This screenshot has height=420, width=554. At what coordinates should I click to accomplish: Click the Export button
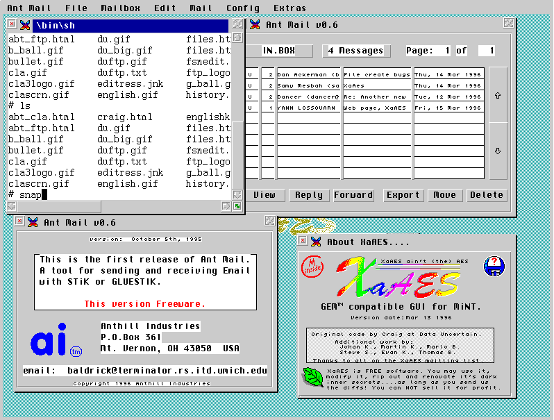[x=403, y=195]
